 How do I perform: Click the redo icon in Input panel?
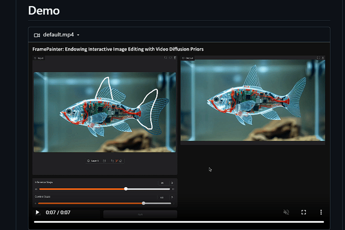click(x=170, y=58)
